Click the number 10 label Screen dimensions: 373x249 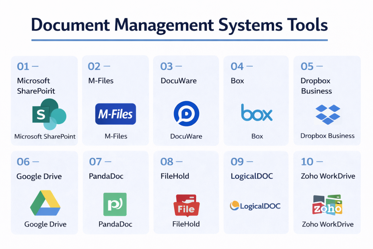tap(307, 162)
